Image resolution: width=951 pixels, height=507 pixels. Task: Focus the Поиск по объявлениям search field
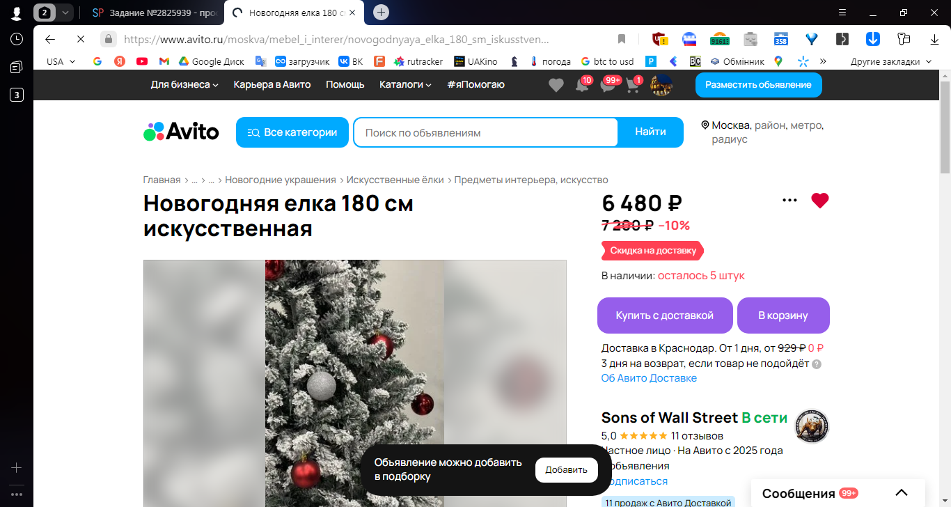[485, 132]
